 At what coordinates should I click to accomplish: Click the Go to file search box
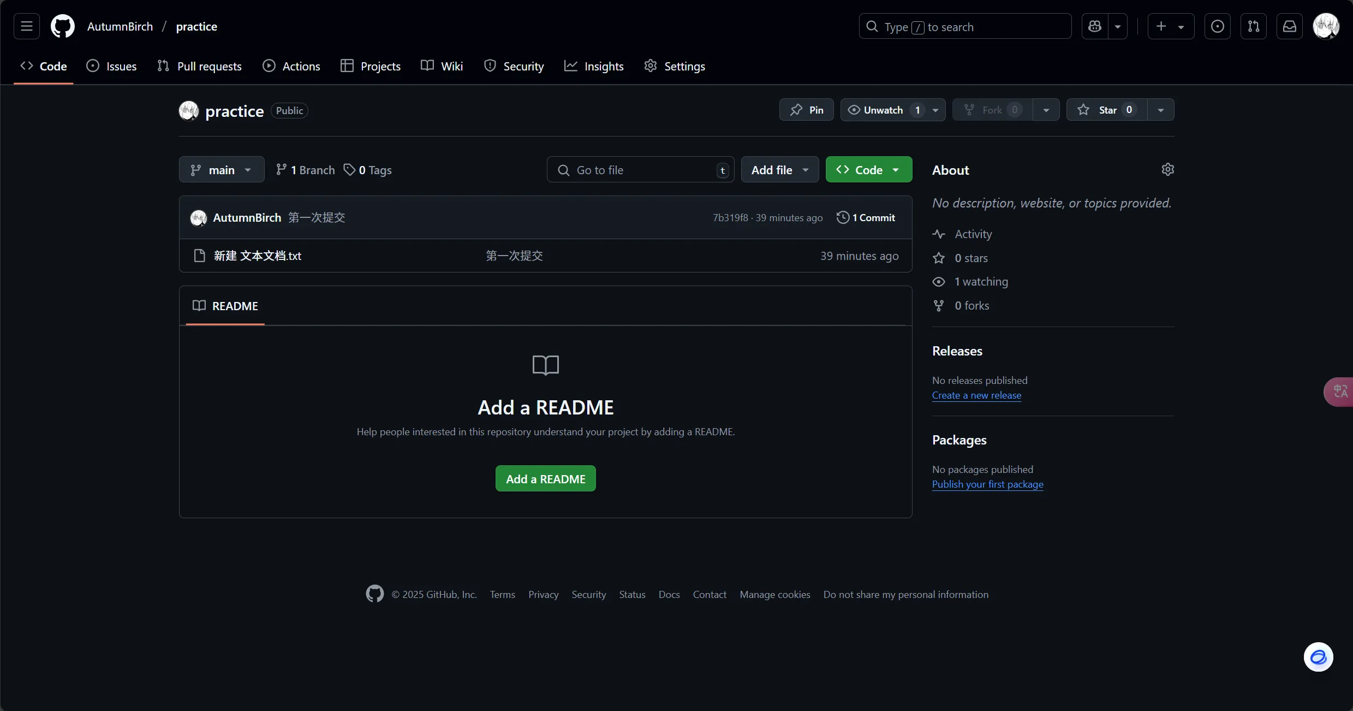pos(641,170)
